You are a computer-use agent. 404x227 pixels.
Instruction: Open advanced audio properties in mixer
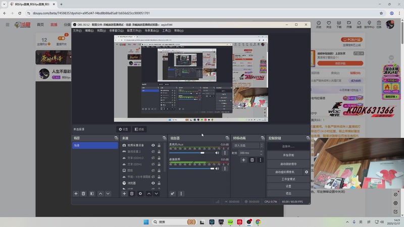coord(173,194)
